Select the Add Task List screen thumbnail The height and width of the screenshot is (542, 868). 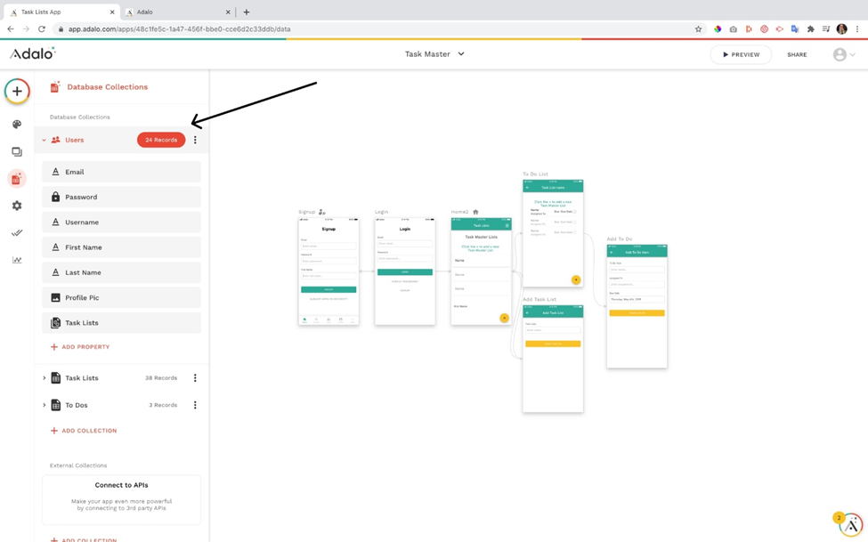(x=553, y=359)
